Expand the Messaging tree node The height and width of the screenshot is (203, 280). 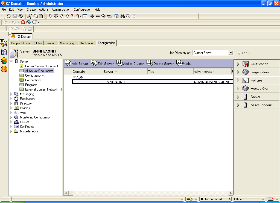tap(11, 94)
